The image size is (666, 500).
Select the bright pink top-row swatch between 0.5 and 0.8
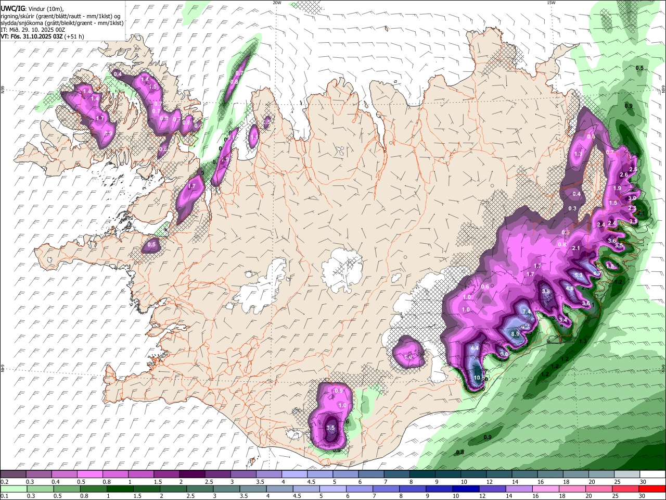click(91, 474)
